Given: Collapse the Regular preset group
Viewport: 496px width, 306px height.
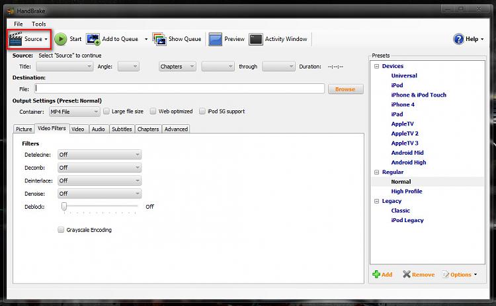Looking at the screenshot, I should [x=376, y=172].
